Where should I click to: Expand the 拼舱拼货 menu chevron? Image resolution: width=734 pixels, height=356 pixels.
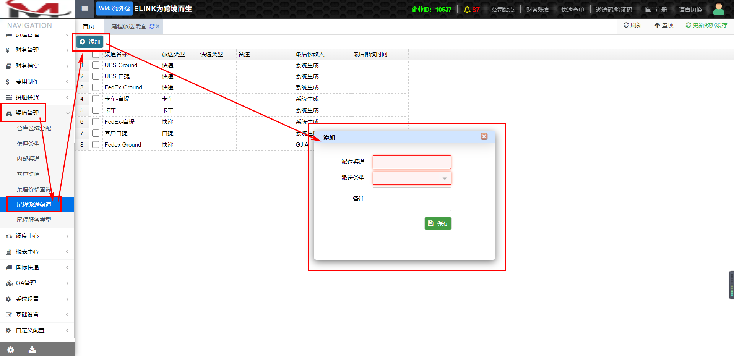67,97
